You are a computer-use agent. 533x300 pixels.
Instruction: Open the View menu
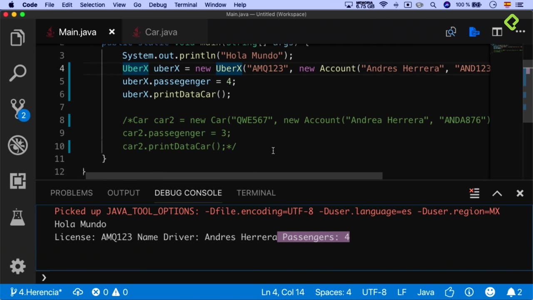119,5
